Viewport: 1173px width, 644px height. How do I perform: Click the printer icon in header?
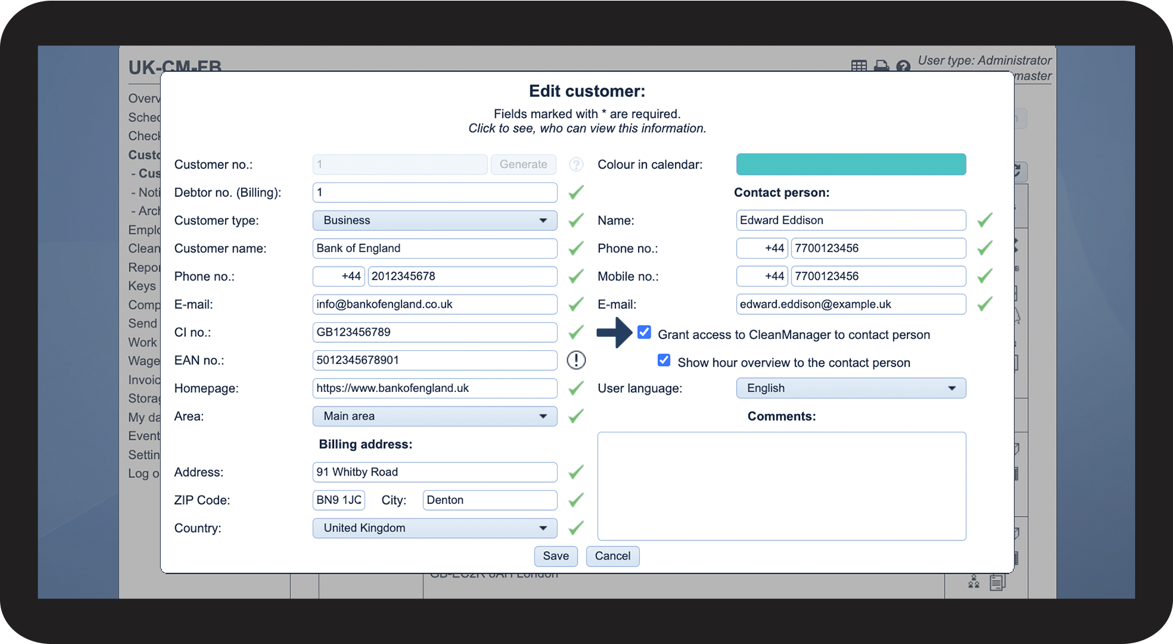[881, 66]
